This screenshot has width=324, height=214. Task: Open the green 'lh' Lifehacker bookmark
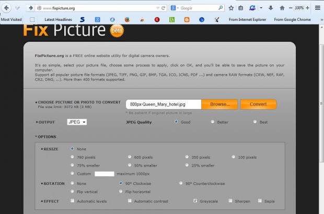(x=172, y=20)
